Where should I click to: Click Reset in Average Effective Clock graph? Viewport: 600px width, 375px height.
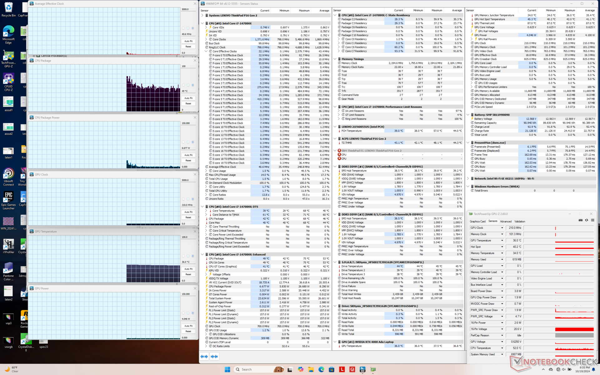coord(188,47)
